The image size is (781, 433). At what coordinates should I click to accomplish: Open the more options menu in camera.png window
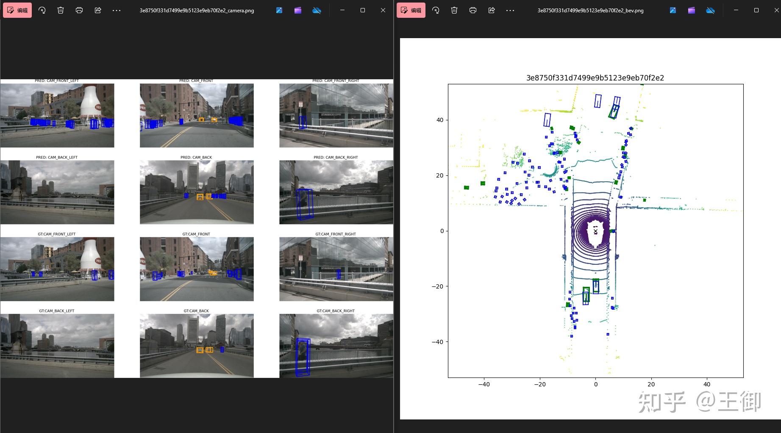(117, 10)
